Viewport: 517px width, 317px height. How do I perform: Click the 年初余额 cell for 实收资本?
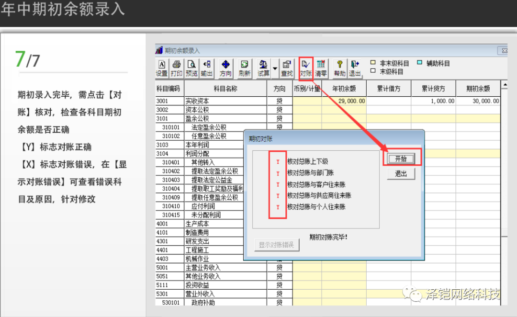pyautogui.click(x=344, y=101)
